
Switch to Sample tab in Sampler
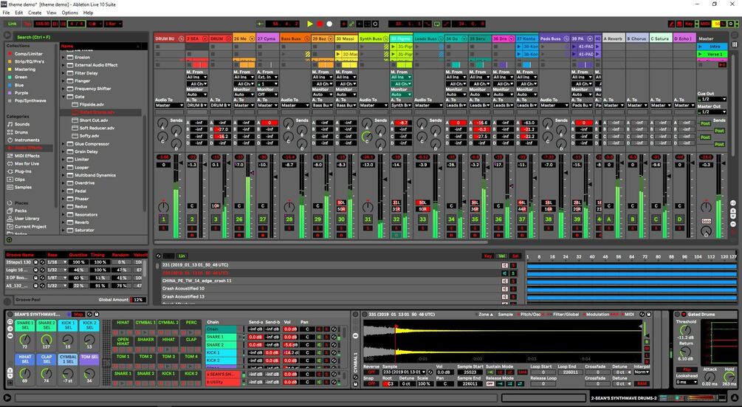tap(506, 314)
